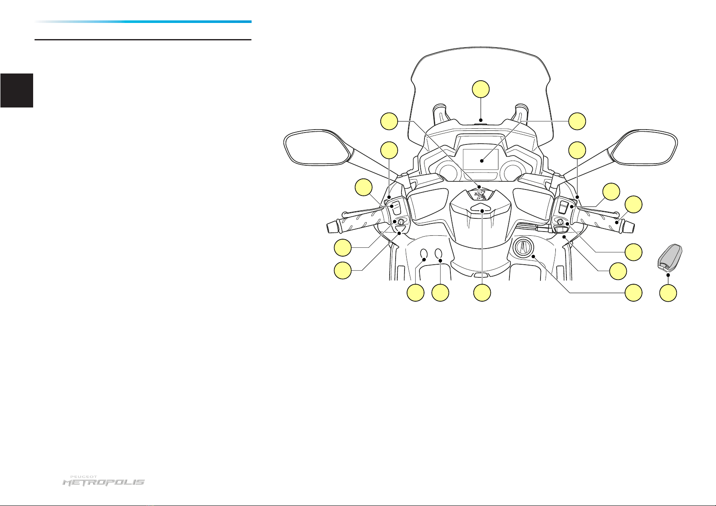Click the Peugeot Metropolis logo
Viewport: 716px width, 506px height.
[104, 481]
